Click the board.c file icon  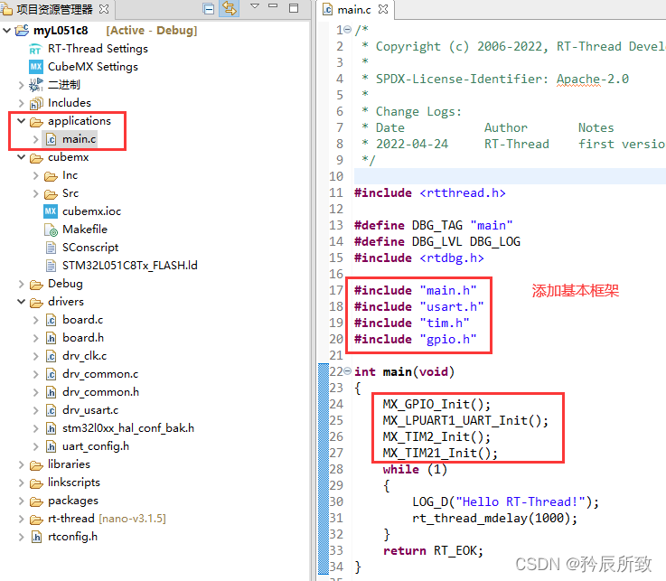51,320
